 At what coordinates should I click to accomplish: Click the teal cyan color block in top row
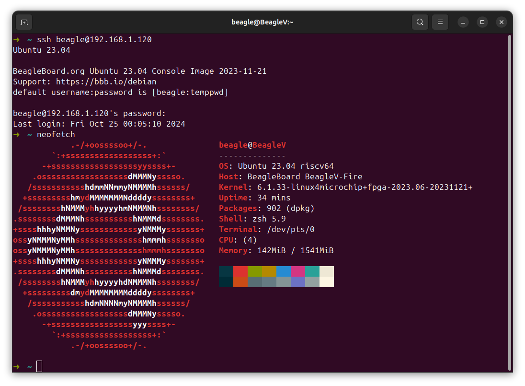tap(312, 271)
